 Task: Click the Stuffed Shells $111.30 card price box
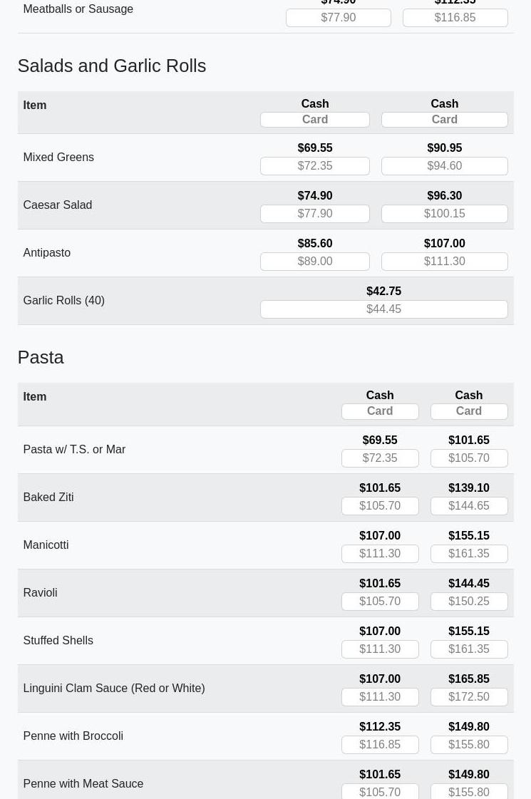(380, 649)
